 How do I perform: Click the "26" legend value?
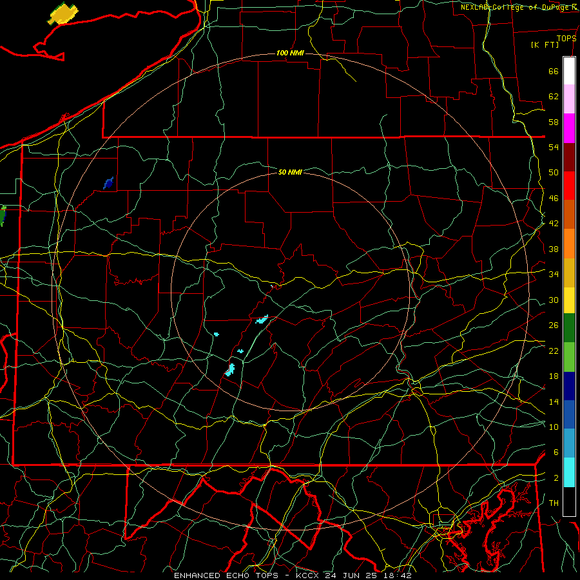(x=554, y=325)
